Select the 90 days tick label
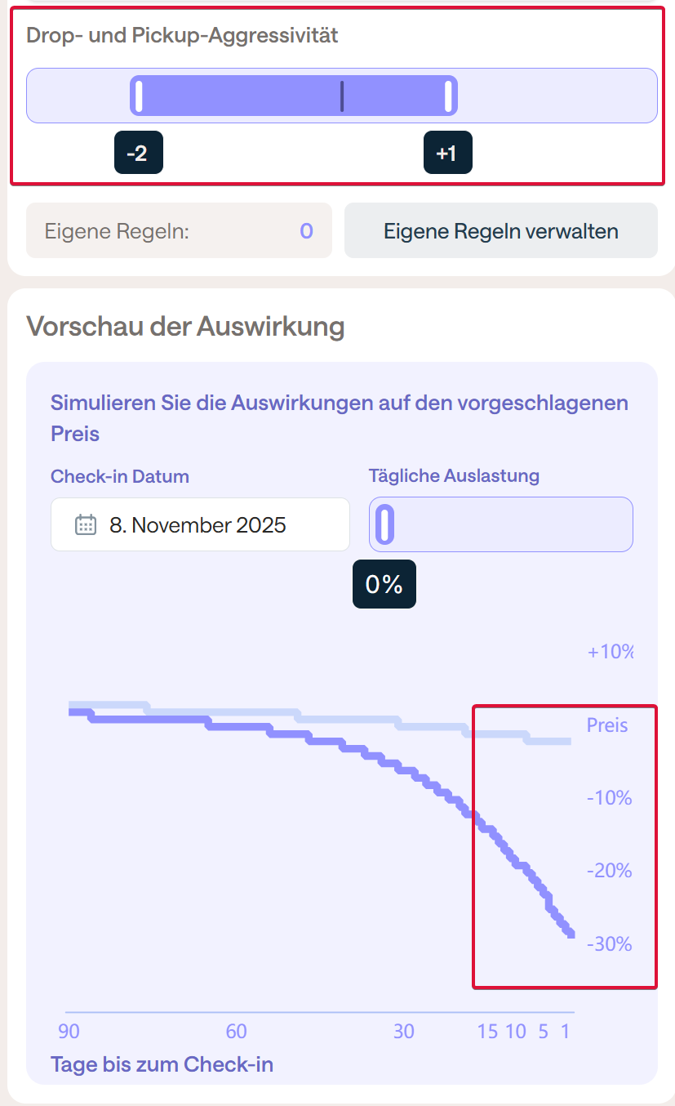675x1106 pixels. 69,1032
